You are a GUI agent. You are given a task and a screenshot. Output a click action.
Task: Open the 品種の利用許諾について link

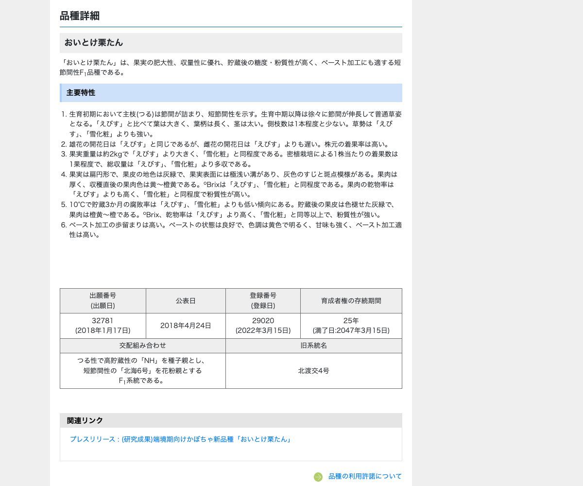click(x=365, y=476)
